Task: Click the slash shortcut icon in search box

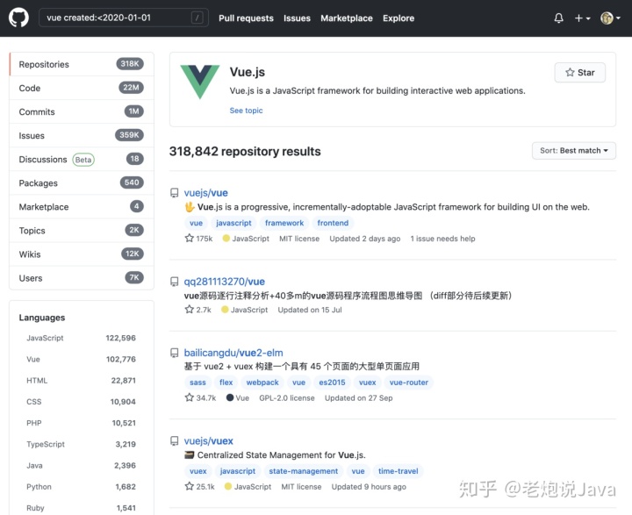Action: 197,18
